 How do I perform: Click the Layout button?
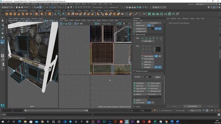140,100
